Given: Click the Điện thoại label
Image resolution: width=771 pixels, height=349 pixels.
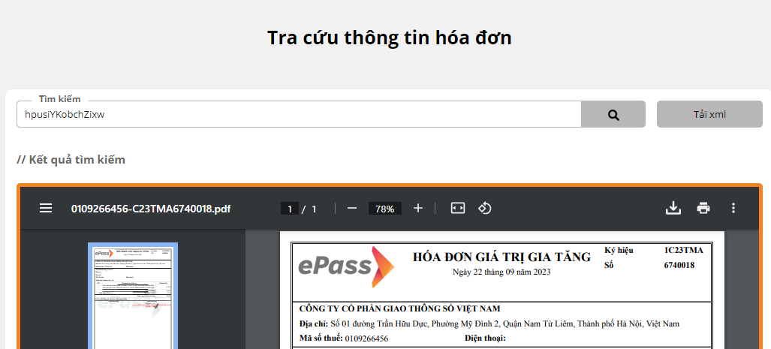Looking at the screenshot, I should click(x=485, y=338).
